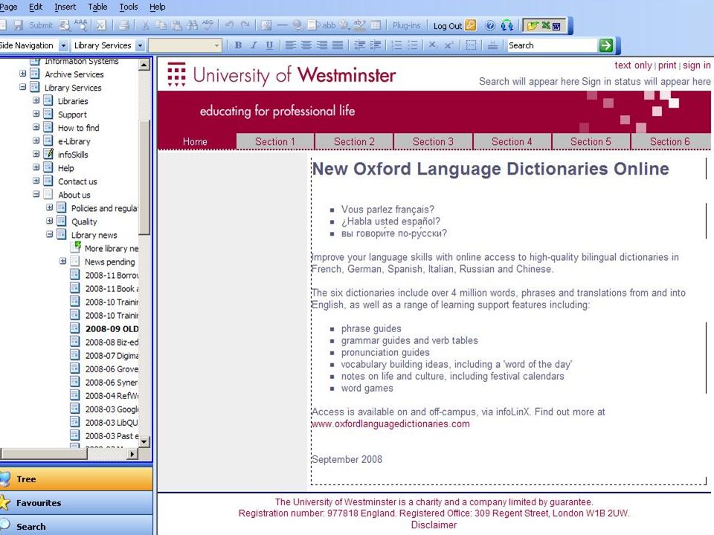Click the binoculars Find icon

(192, 25)
